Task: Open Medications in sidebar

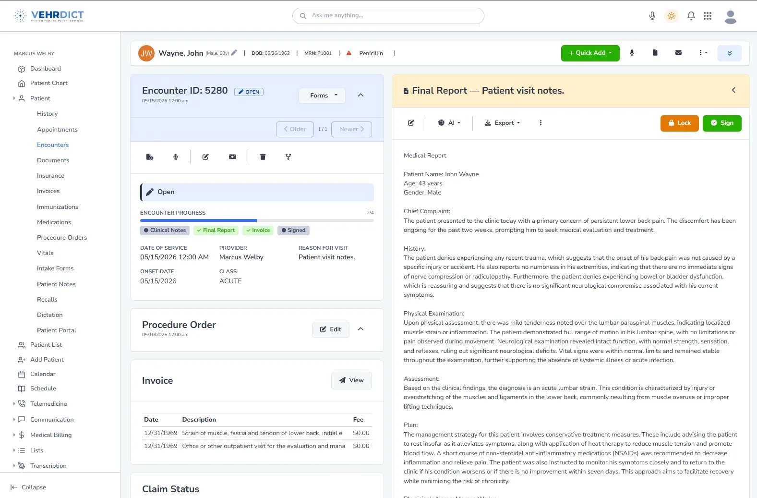Action: [54, 222]
